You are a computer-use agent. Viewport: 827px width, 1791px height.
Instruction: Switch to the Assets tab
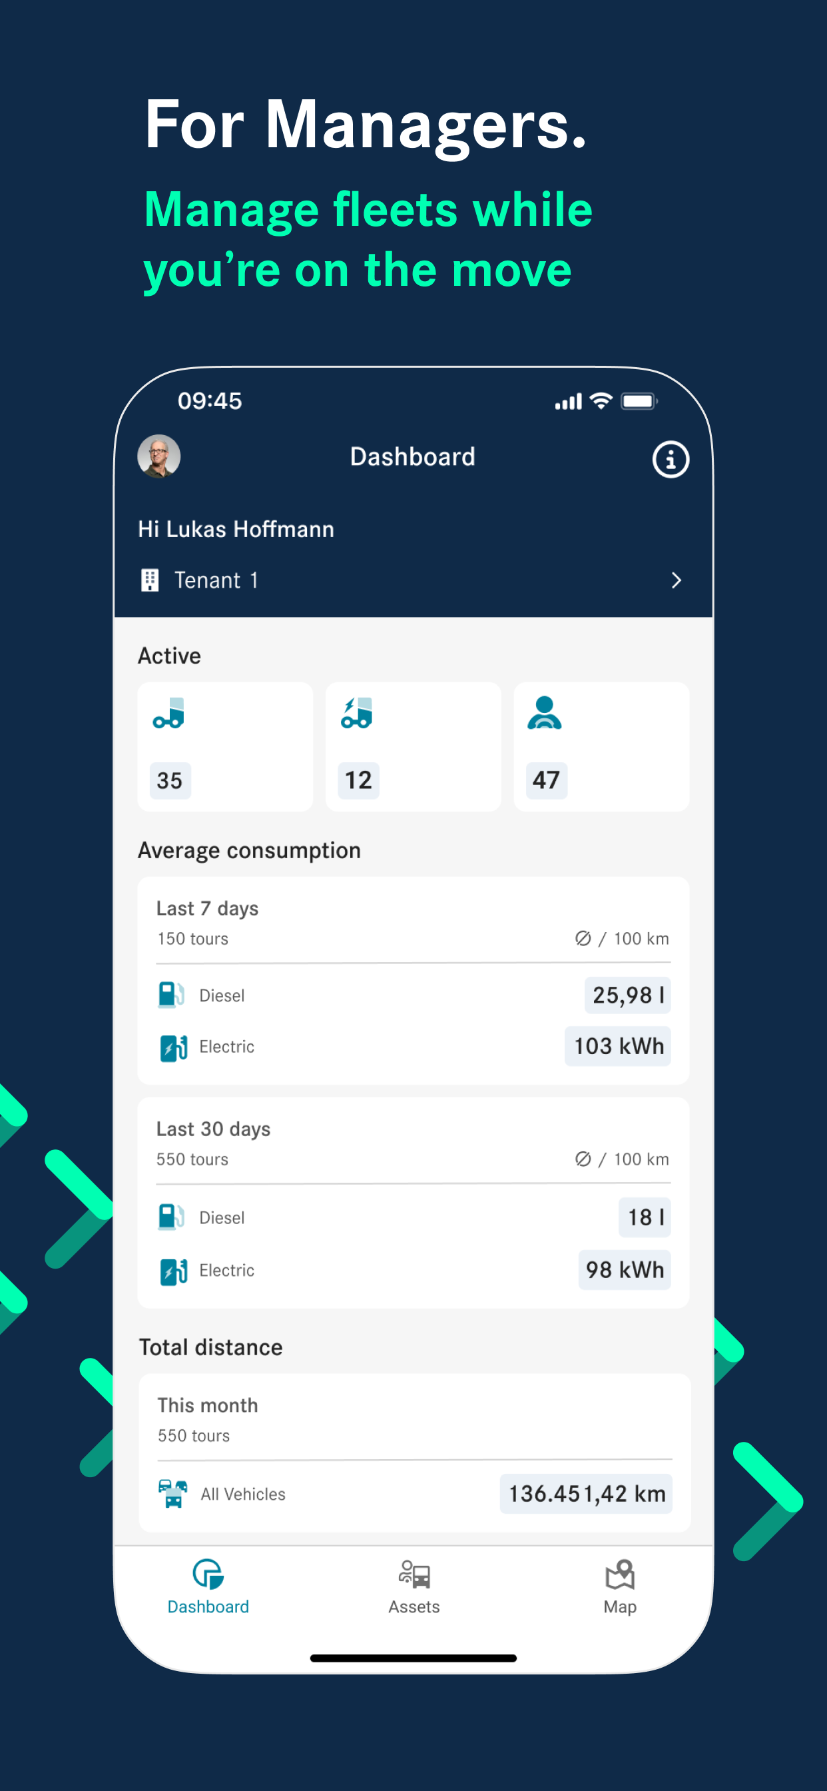tap(413, 1588)
